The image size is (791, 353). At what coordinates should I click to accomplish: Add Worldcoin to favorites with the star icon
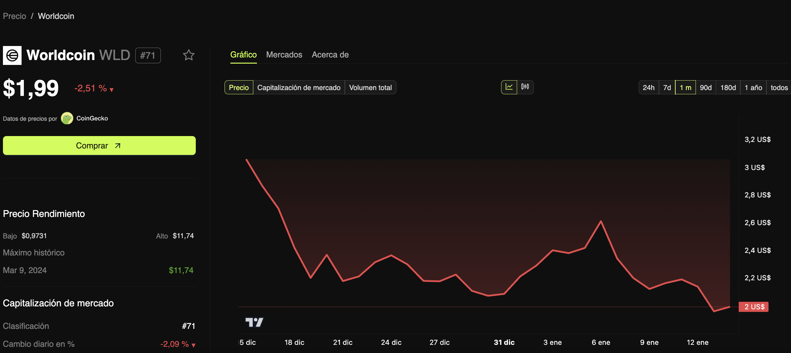[x=189, y=55]
